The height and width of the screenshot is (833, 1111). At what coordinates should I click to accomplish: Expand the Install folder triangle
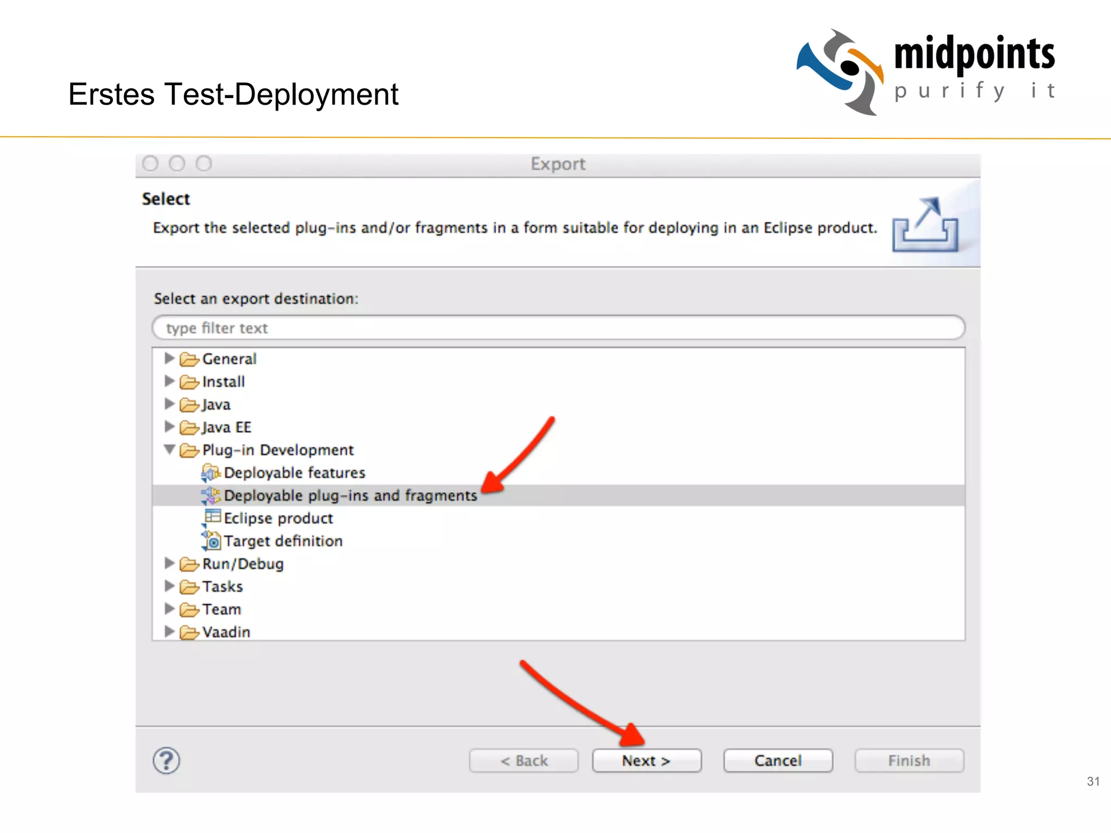click(169, 381)
